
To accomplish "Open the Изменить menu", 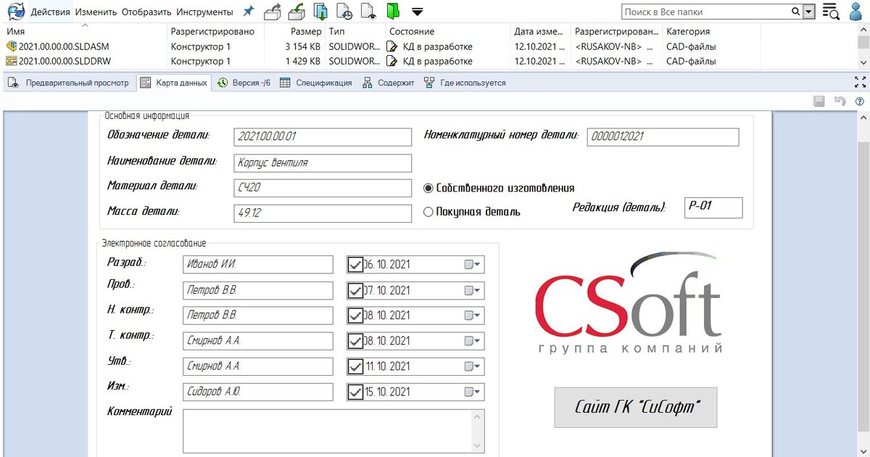I will [x=96, y=12].
